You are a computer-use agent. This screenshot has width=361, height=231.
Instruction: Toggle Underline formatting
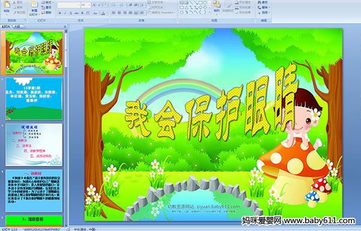point(70,13)
